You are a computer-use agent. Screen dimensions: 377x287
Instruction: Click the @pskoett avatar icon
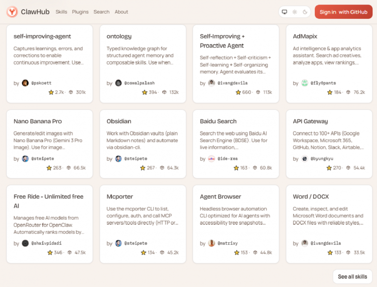click(25, 83)
